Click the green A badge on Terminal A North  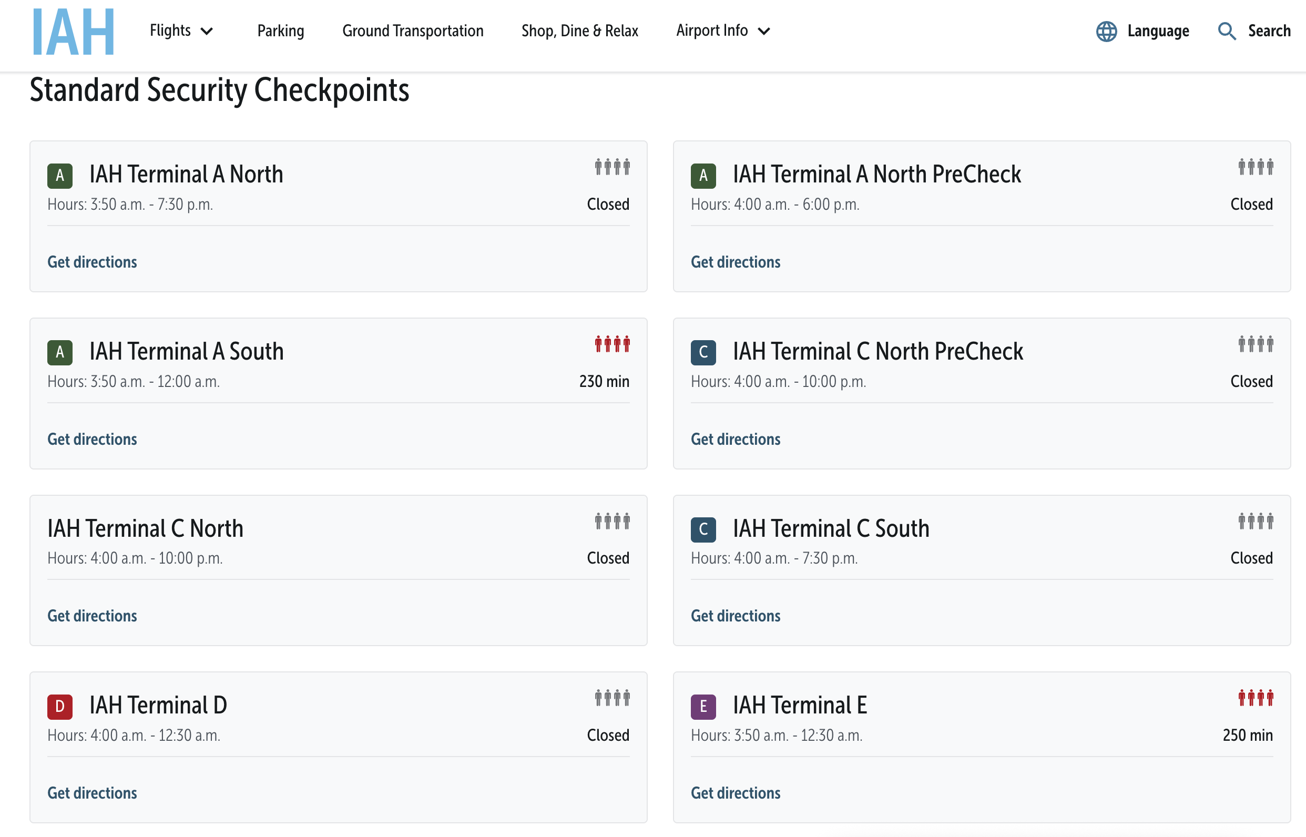pyautogui.click(x=60, y=176)
